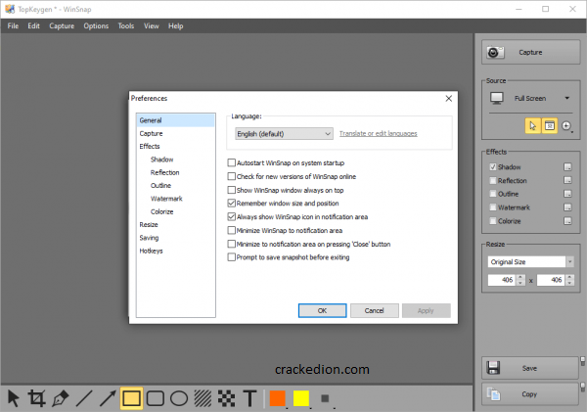Uncheck Remember window size and position
The height and width of the screenshot is (412, 587).
point(231,204)
